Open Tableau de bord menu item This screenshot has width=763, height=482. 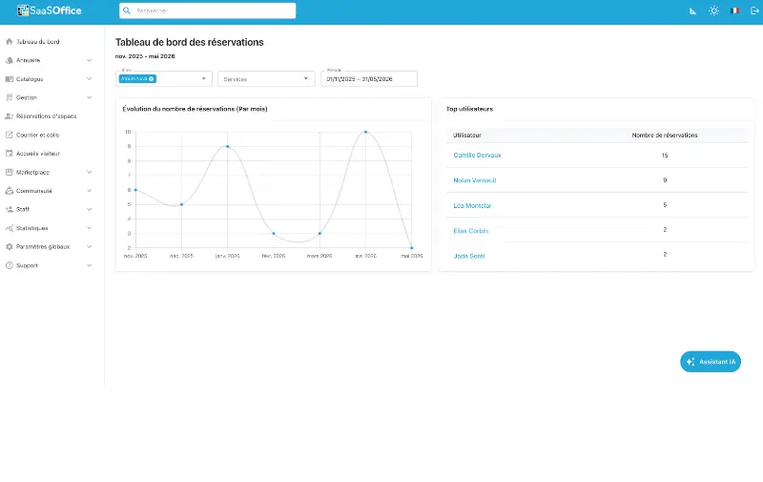point(38,41)
